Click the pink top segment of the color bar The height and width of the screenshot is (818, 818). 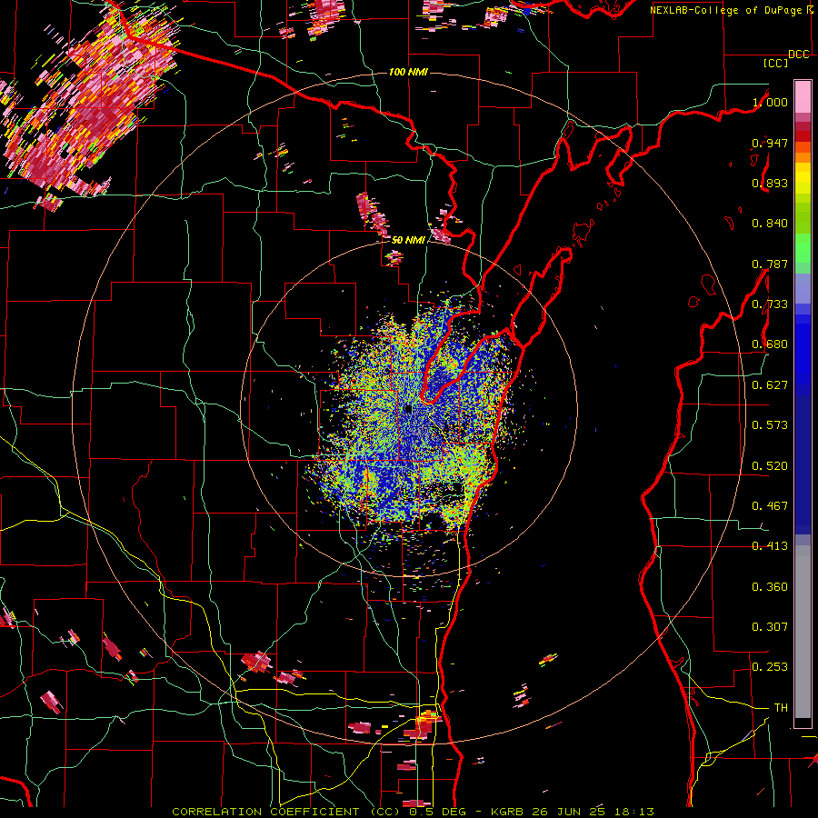803,96
